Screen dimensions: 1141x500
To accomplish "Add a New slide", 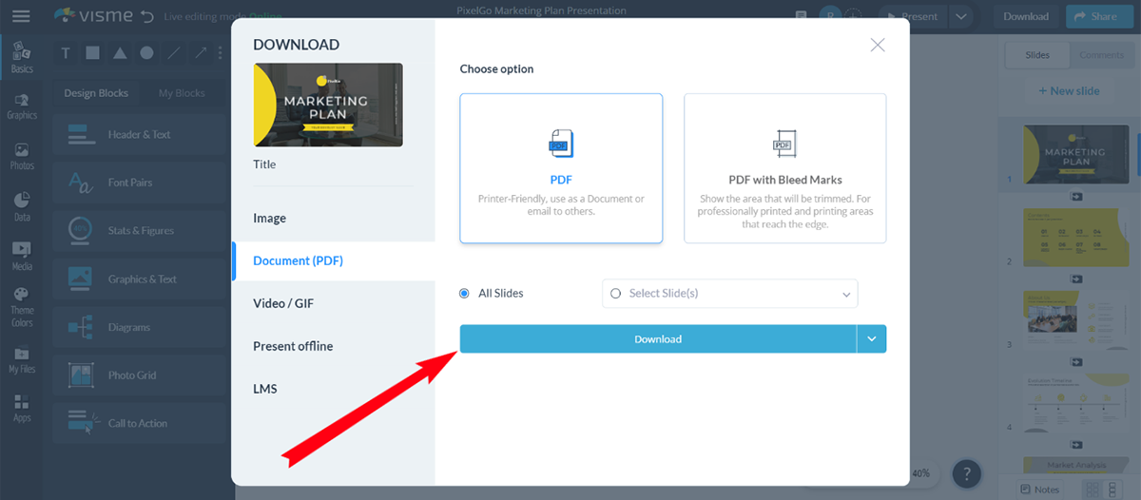I will point(1068,91).
